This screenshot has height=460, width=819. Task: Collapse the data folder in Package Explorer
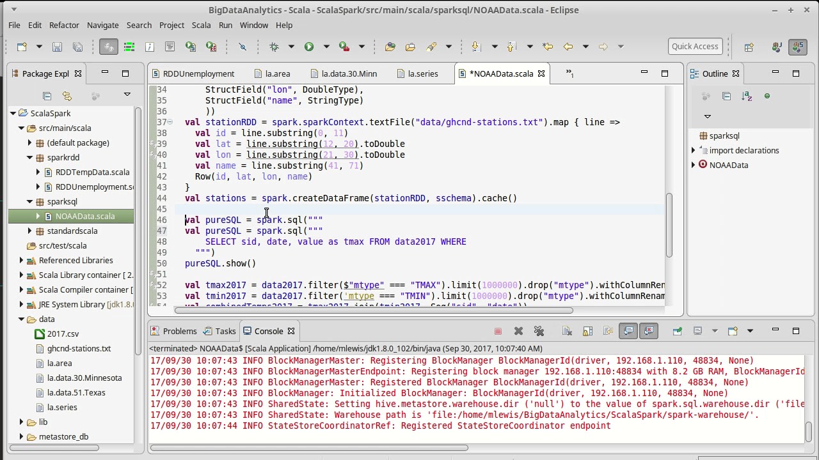21,319
